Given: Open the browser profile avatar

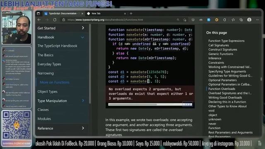Looking at the screenshot, I should [x=249, y=20].
